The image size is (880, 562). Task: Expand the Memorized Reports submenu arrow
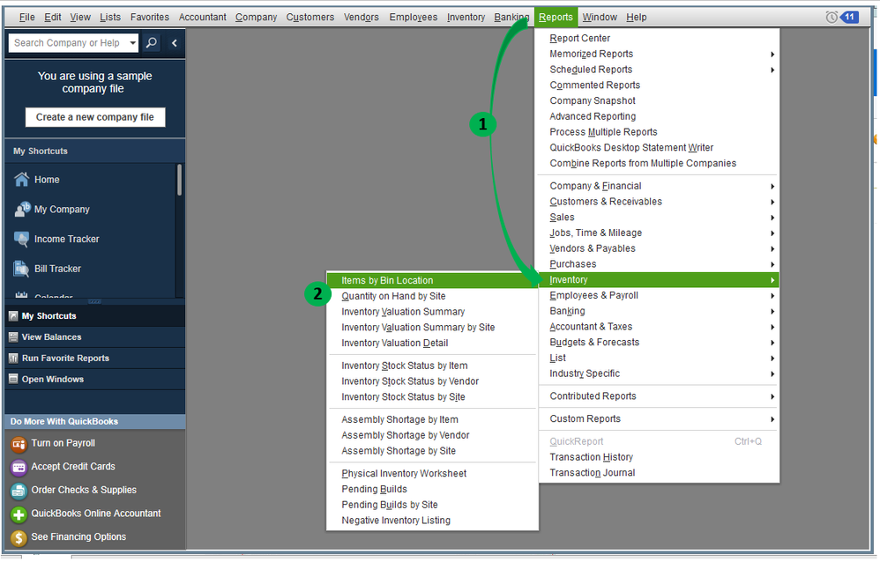coord(772,55)
